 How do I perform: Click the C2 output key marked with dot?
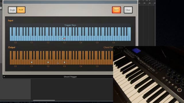click(x=48, y=62)
